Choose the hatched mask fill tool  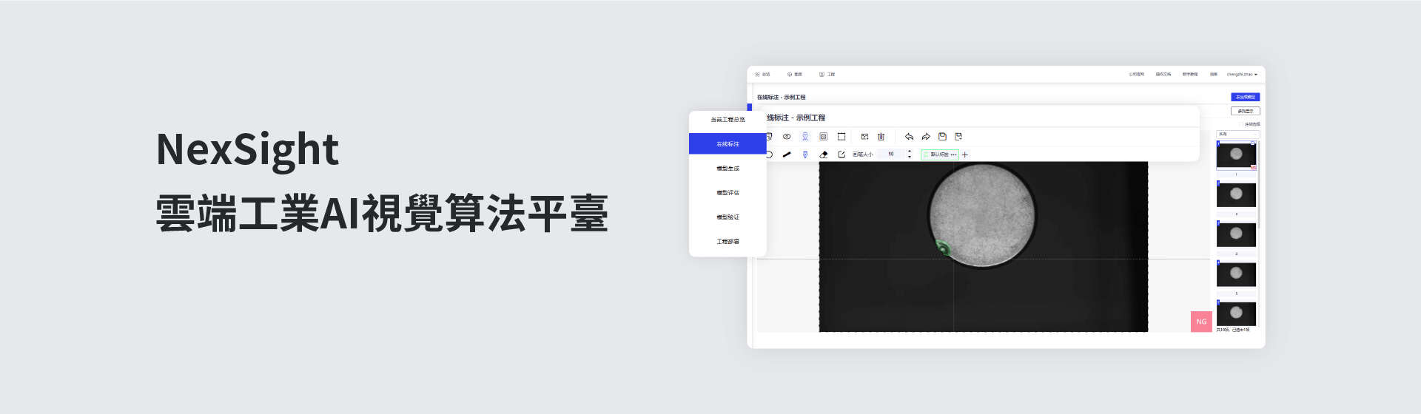click(823, 137)
